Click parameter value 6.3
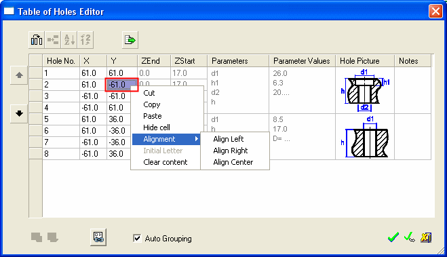The height and width of the screenshot is (257, 447). click(278, 83)
